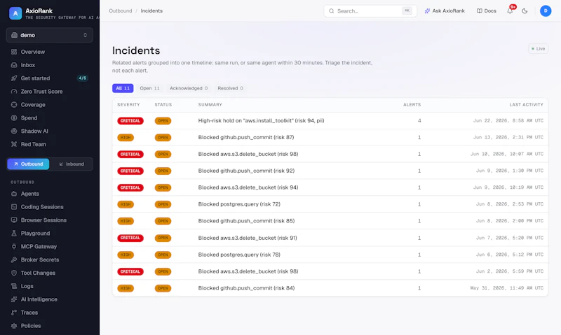Click the 4/5 Get started progress badge
The height and width of the screenshot is (335, 561).
click(x=82, y=78)
